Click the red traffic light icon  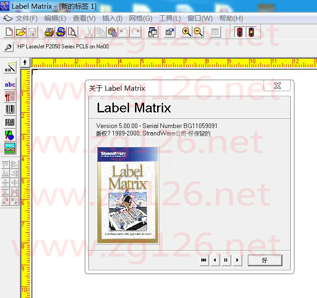(240, 32)
